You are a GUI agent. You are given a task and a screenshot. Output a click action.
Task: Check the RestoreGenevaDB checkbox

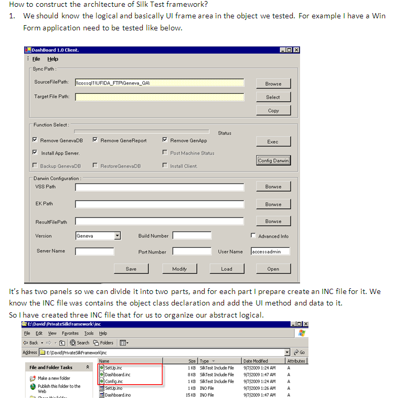coord(95,165)
